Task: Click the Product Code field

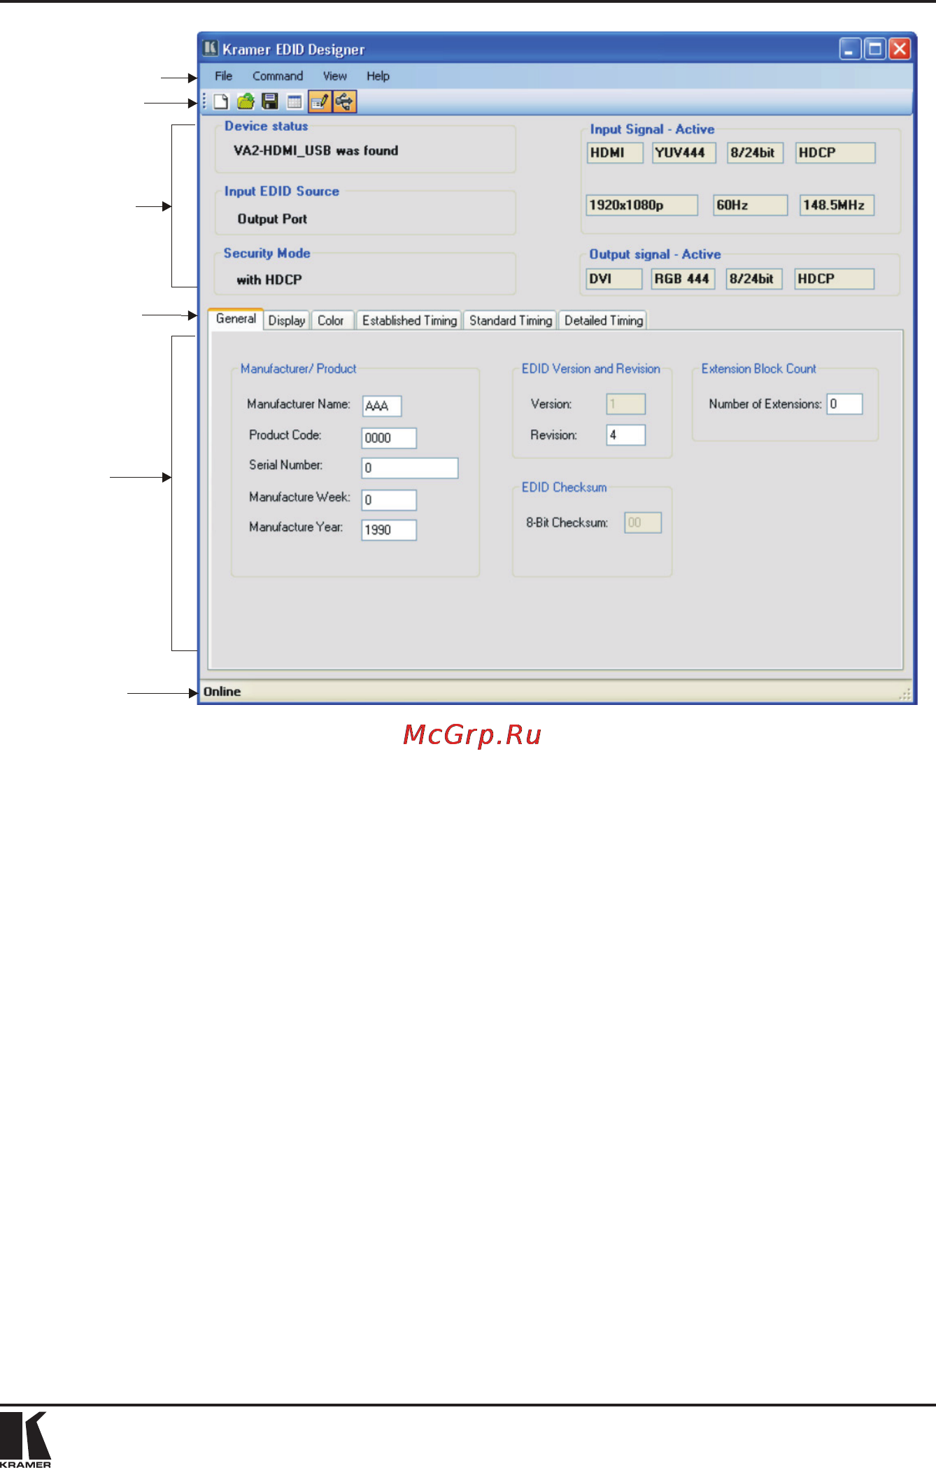Action: click(389, 438)
